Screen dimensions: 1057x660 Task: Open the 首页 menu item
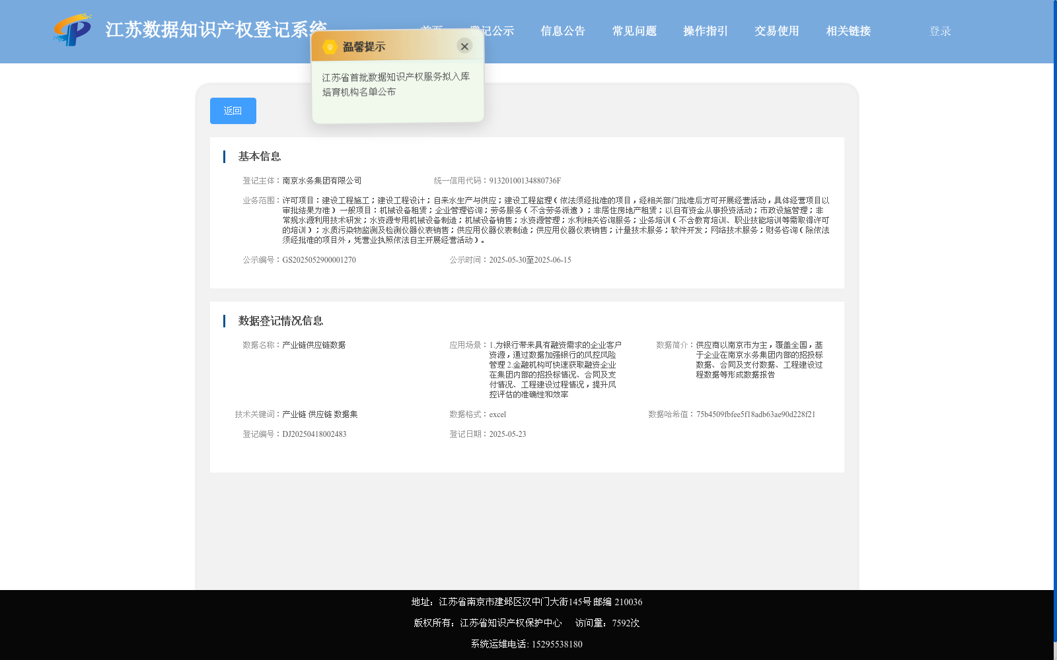433,30
